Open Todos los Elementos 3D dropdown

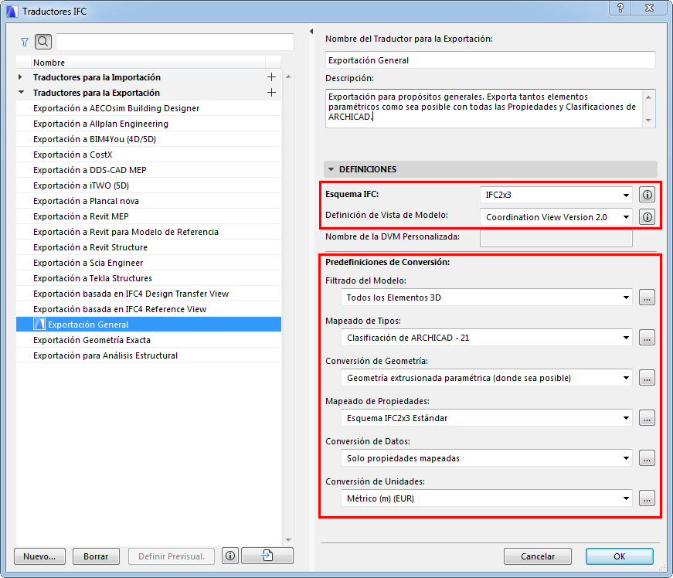[x=487, y=297]
